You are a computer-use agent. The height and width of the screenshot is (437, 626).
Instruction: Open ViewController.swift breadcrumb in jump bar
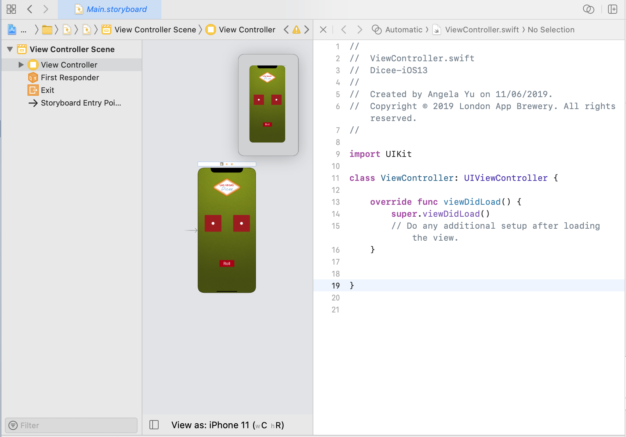[x=481, y=30]
